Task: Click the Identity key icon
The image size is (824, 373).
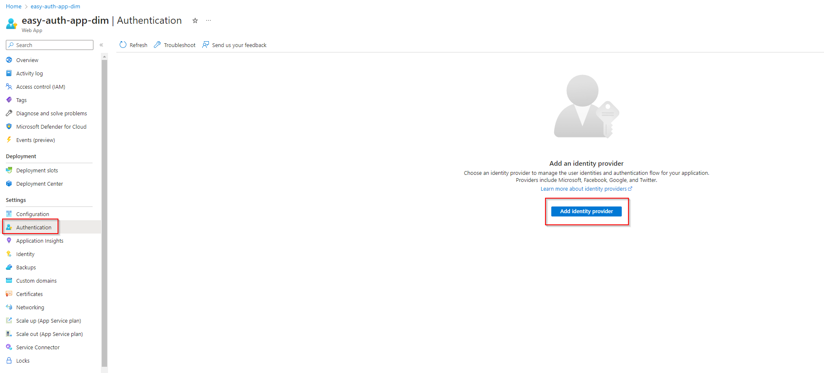Action: [9, 254]
